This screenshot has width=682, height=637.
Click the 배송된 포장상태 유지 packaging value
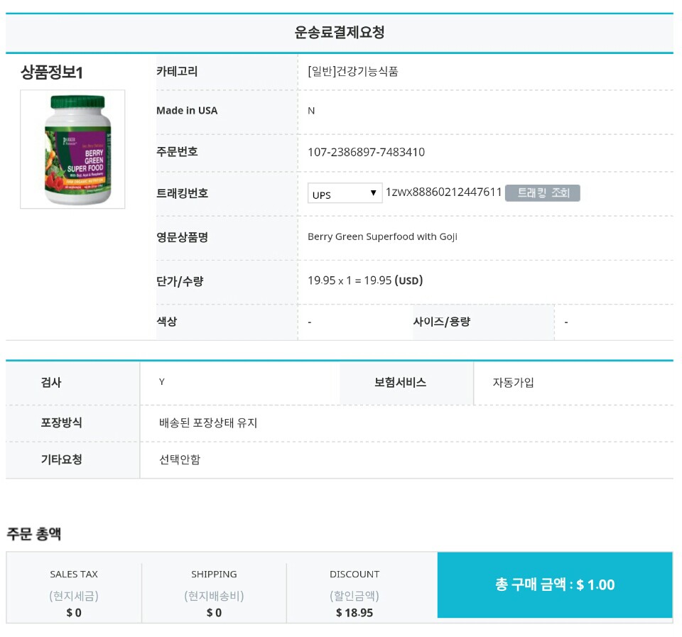pos(208,423)
